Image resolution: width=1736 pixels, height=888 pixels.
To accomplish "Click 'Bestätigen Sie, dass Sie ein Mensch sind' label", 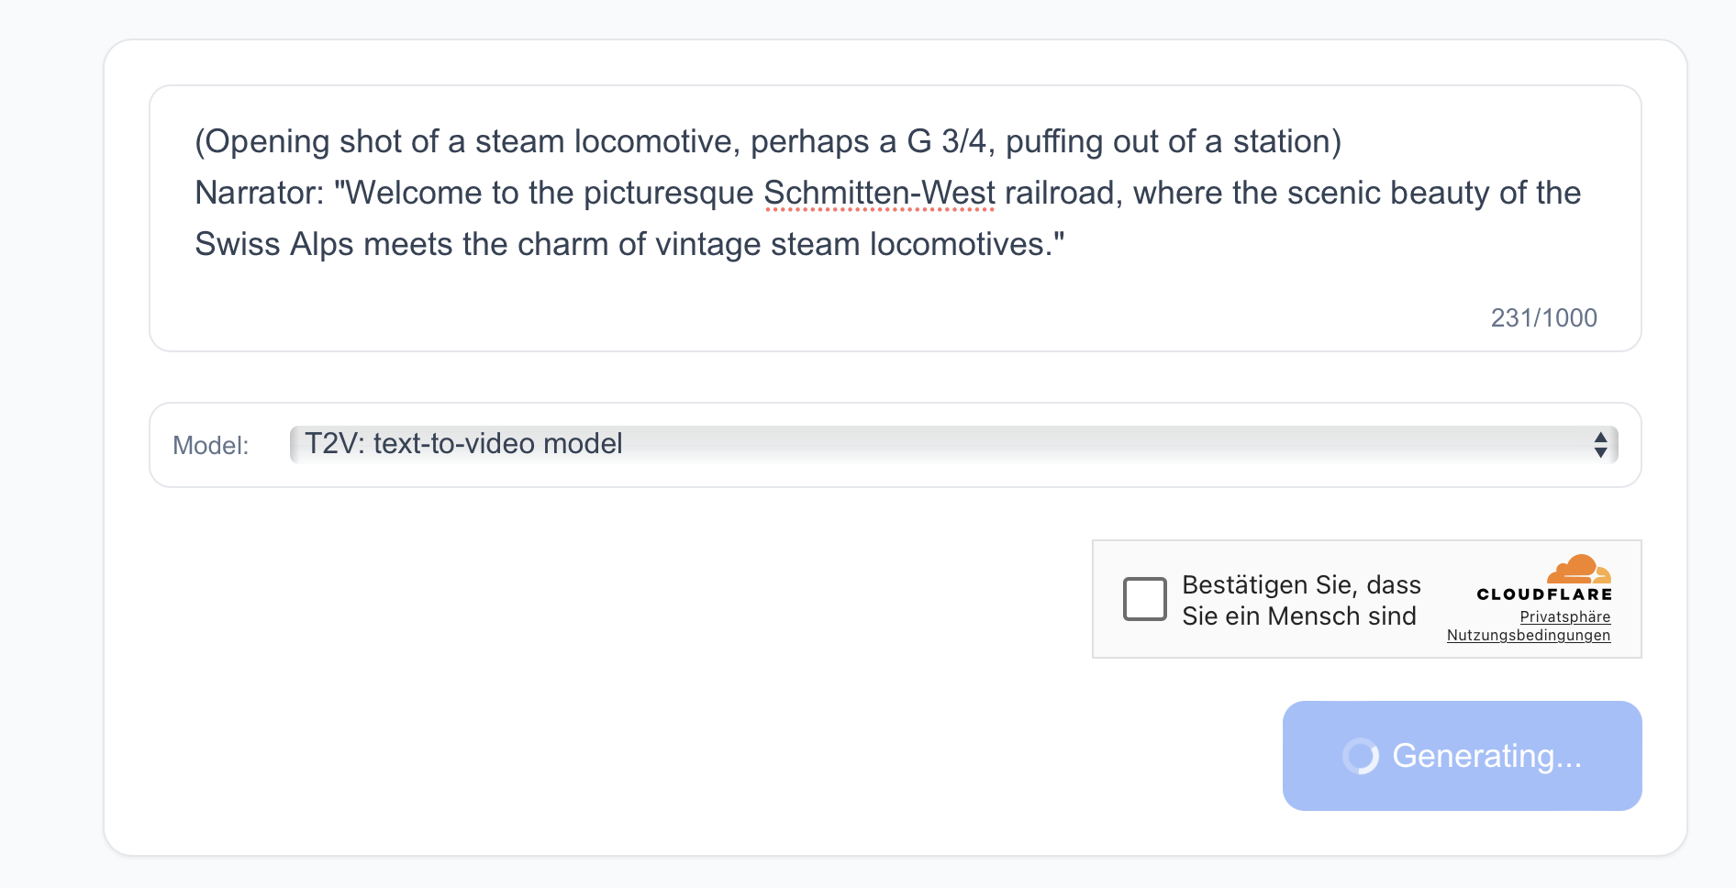I will 1301,600.
